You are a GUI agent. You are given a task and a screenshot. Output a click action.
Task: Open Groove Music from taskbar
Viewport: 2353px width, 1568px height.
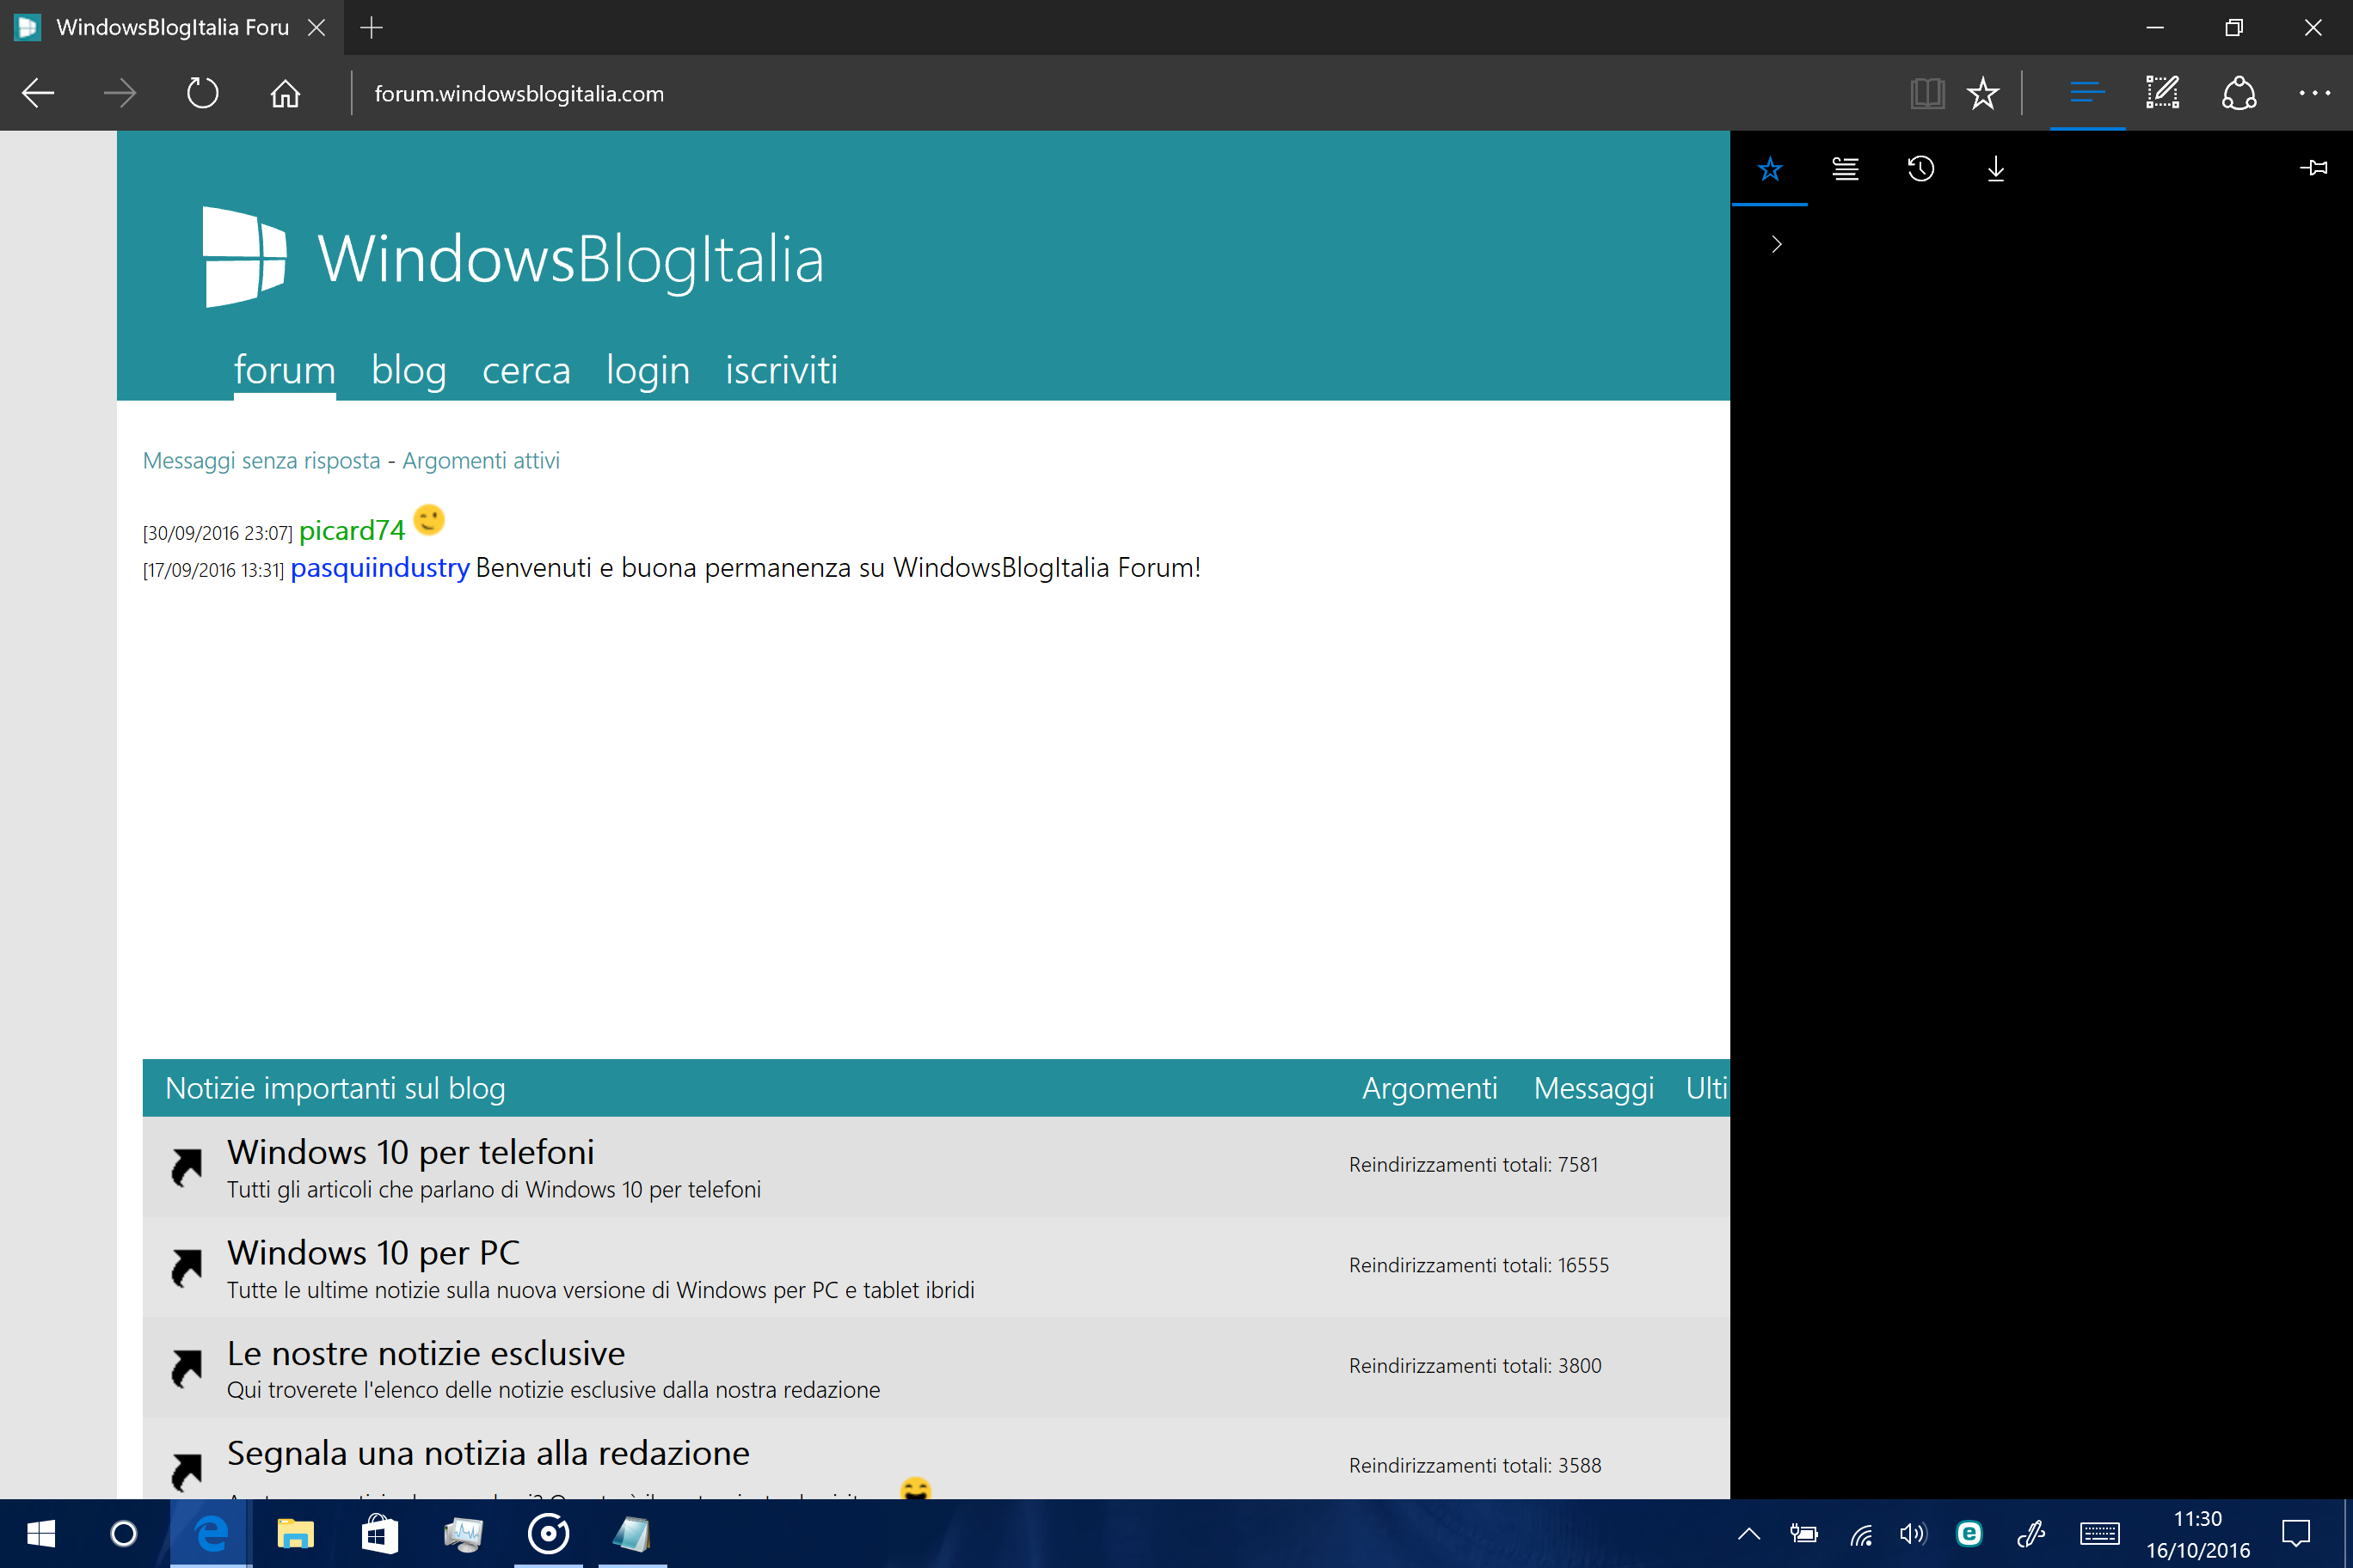(548, 1534)
